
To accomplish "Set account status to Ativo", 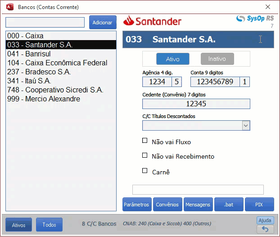I will [x=173, y=59].
